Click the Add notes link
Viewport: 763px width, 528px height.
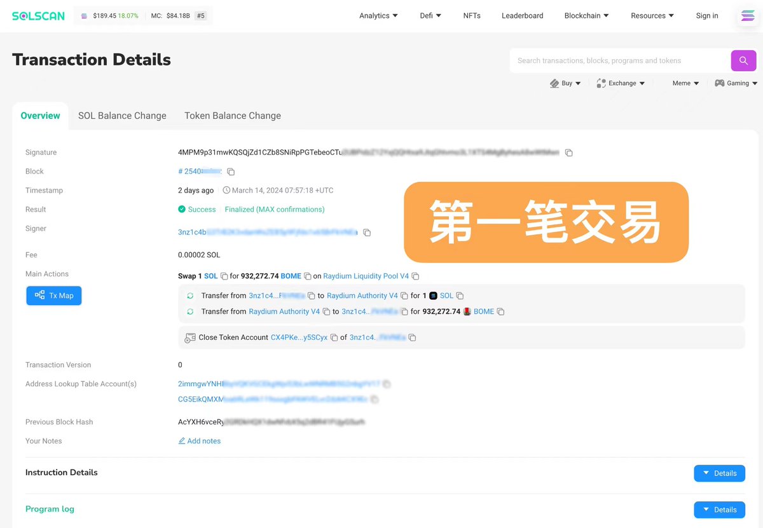click(x=200, y=441)
